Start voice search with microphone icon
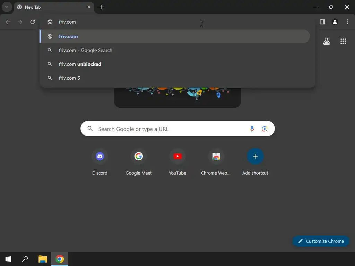Viewport: 355px width, 266px height. [x=252, y=129]
